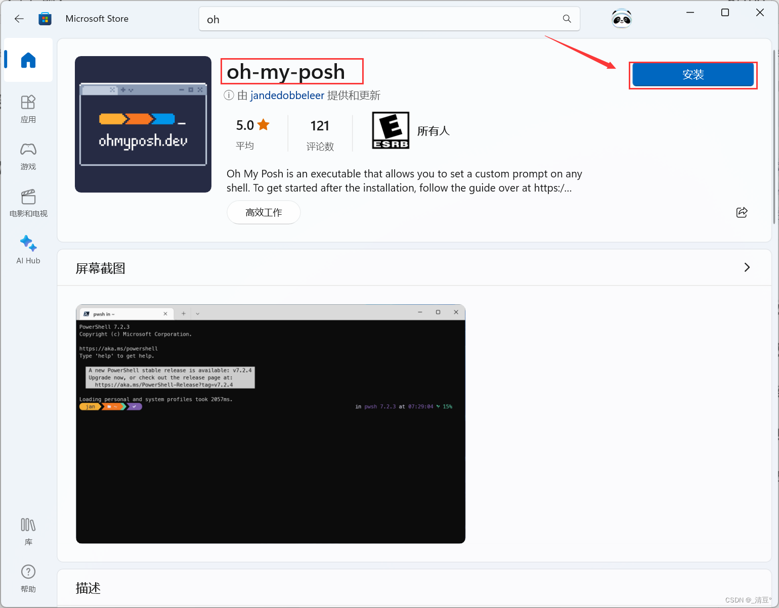Click the vertical page scrollbar
Screen dimensions: 779x608
pyautogui.click(x=774, y=136)
